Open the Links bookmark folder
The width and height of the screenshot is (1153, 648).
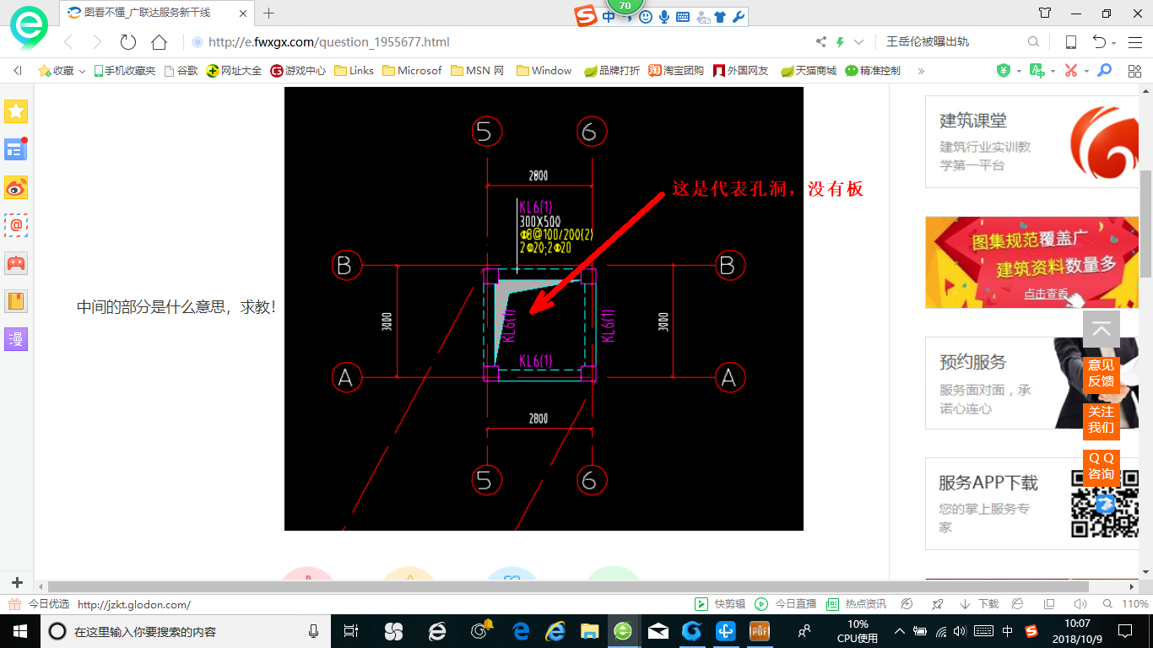(x=354, y=71)
